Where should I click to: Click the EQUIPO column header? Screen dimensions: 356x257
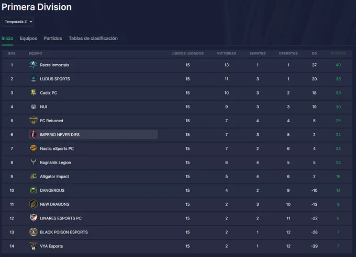36,53
